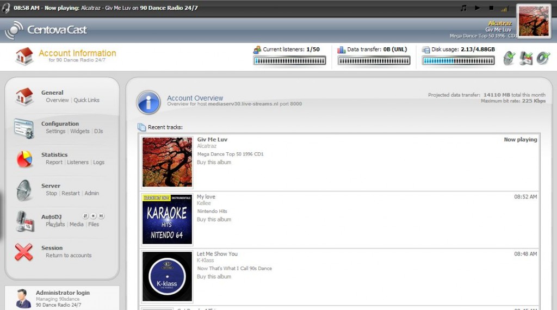Screen dimensions: 557x310
Task: Click the Current listeners meter bar
Action: [289, 61]
